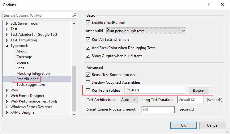Click the search magnifier icon
The height and width of the screenshot is (134, 230).
(x=74, y=15)
